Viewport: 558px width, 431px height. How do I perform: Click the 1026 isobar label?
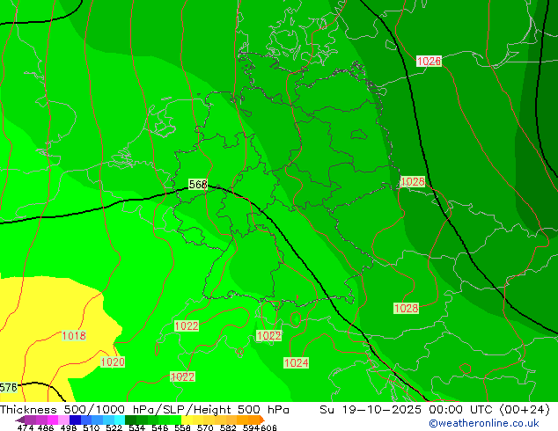429,62
